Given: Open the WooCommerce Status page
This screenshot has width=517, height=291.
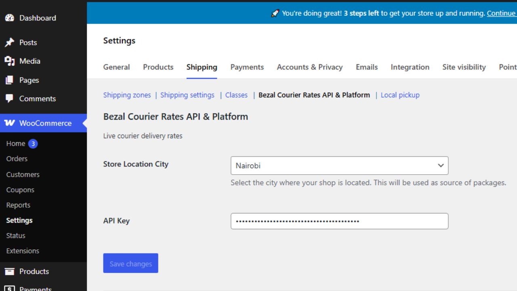Looking at the screenshot, I should coord(16,236).
